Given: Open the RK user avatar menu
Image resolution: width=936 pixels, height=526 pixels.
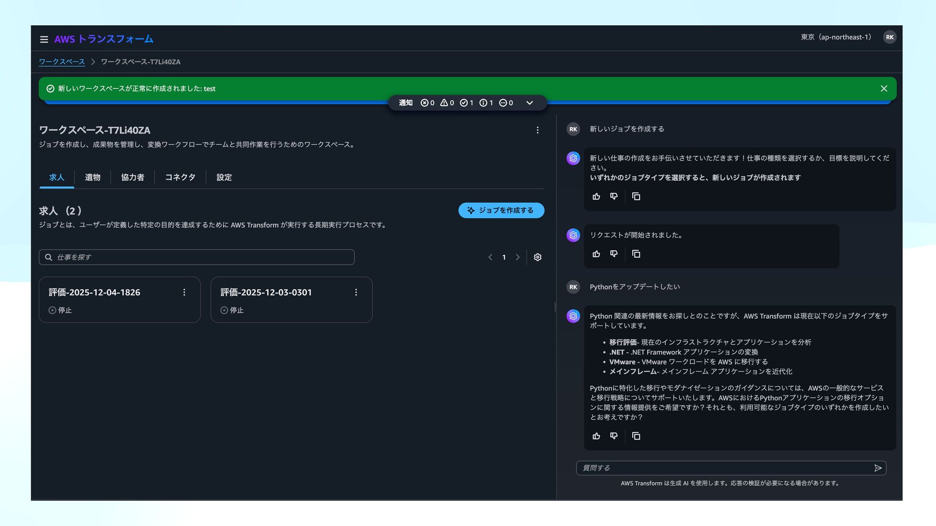Looking at the screenshot, I should pos(889,38).
